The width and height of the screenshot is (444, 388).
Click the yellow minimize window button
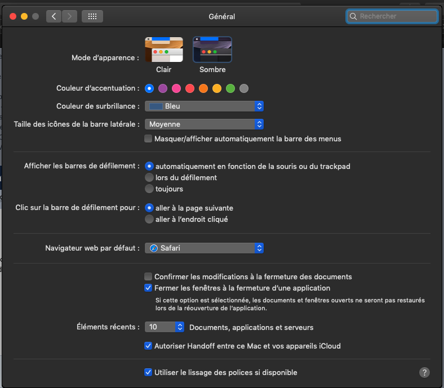pos(24,16)
